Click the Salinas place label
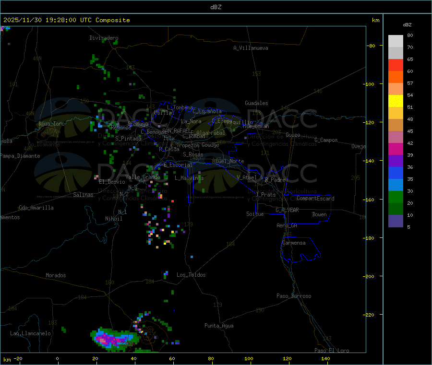Image resolution: width=432 pixels, height=365 pixels. pos(83,195)
